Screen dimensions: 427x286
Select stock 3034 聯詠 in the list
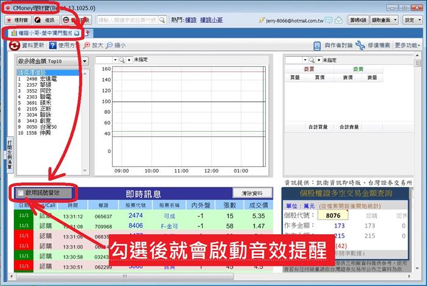pos(35,115)
